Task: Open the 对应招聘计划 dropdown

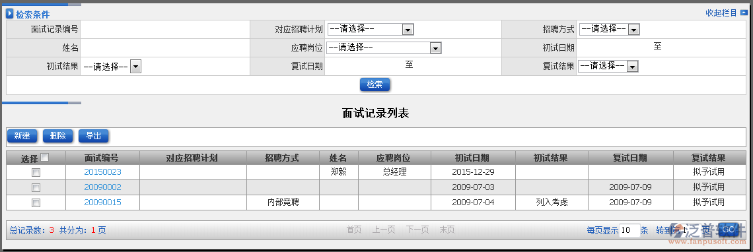Action: click(371, 30)
